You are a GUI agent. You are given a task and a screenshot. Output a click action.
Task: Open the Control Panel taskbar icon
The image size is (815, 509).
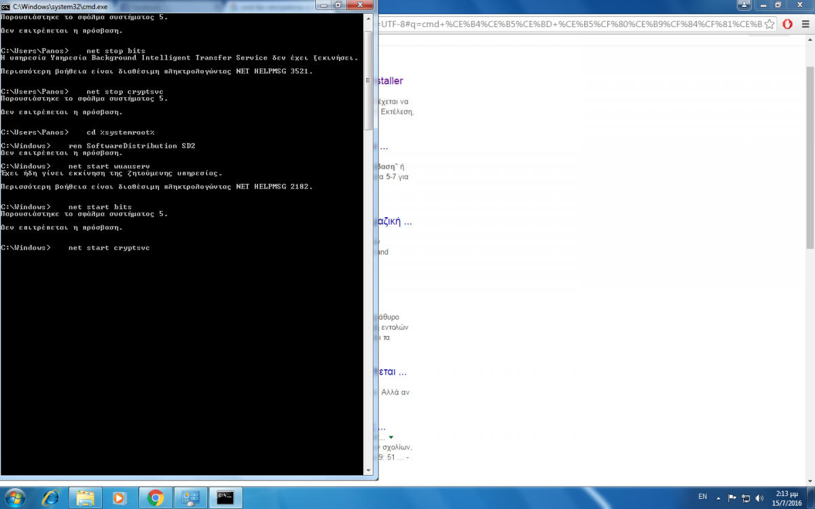coord(190,497)
